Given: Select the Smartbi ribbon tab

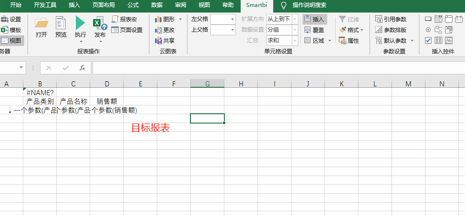Looking at the screenshot, I should pos(256,5).
